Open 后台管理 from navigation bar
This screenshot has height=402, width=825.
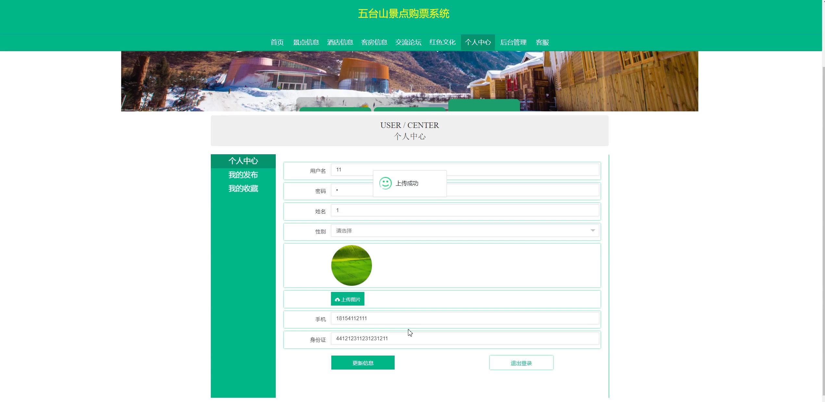pos(513,42)
